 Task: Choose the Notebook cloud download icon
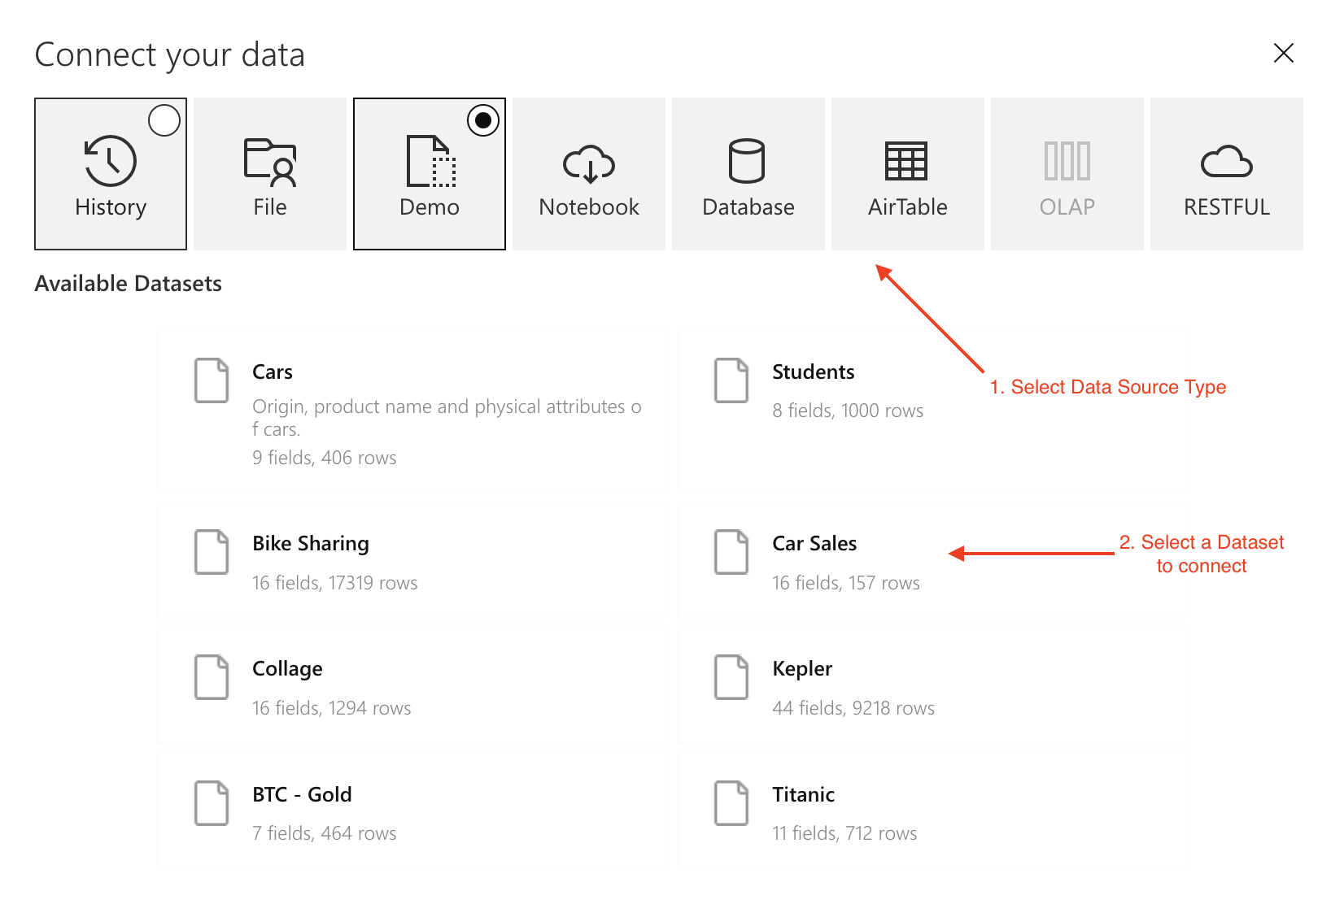[x=589, y=163]
